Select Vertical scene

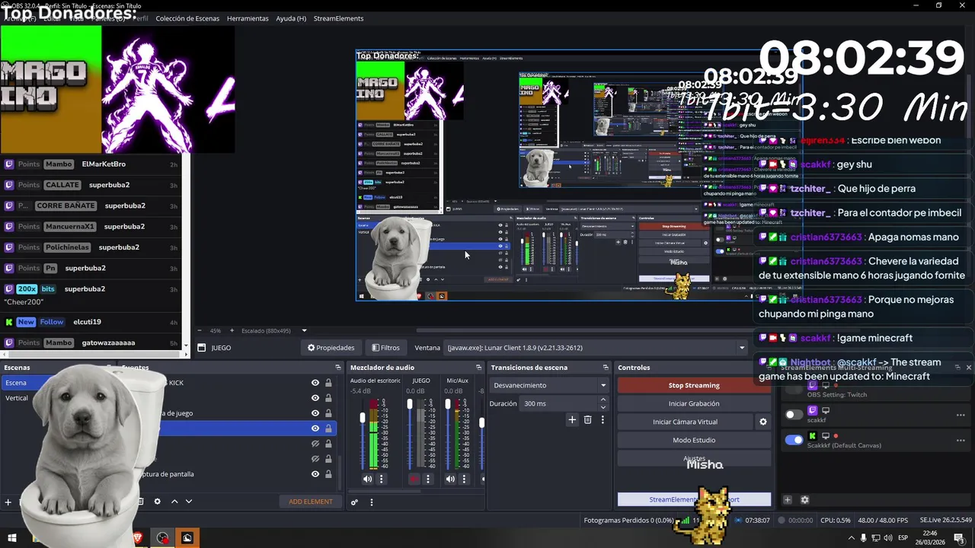pos(17,398)
